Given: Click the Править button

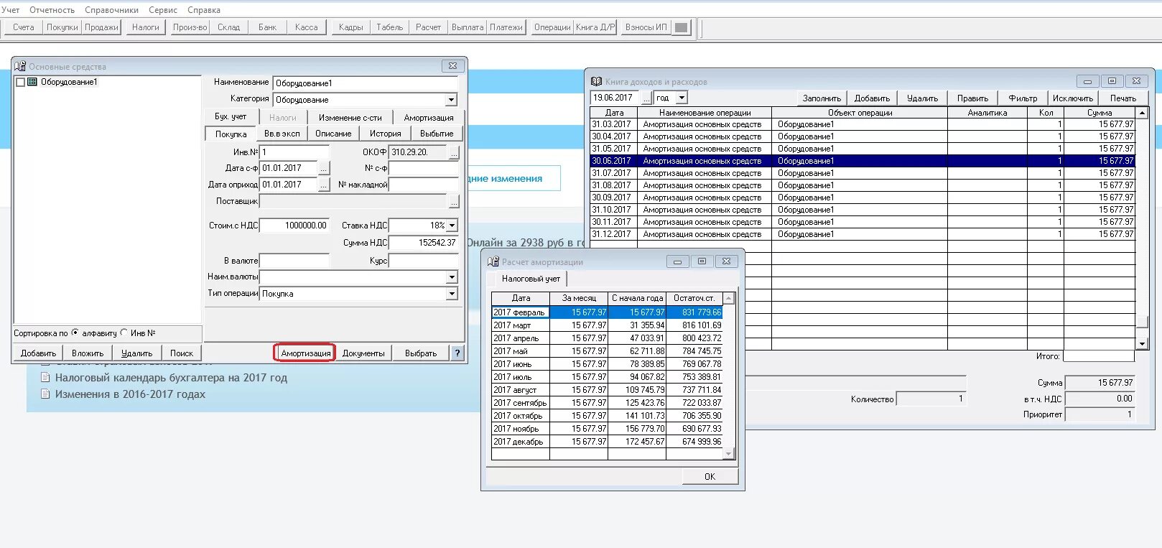Looking at the screenshot, I should pos(972,98).
